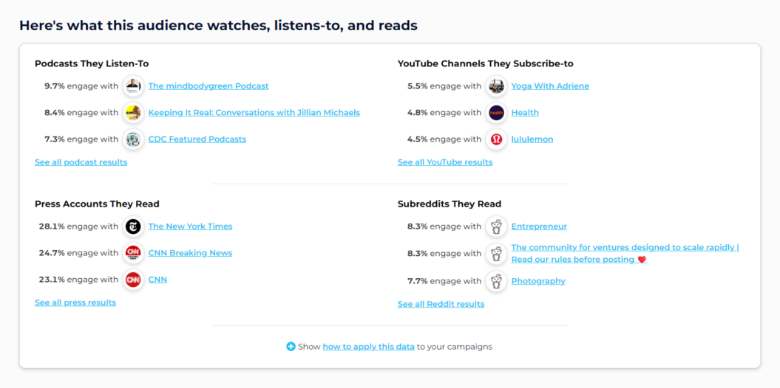780x388 pixels.
Task: Open the Photography subreddit link
Action: [538, 281]
